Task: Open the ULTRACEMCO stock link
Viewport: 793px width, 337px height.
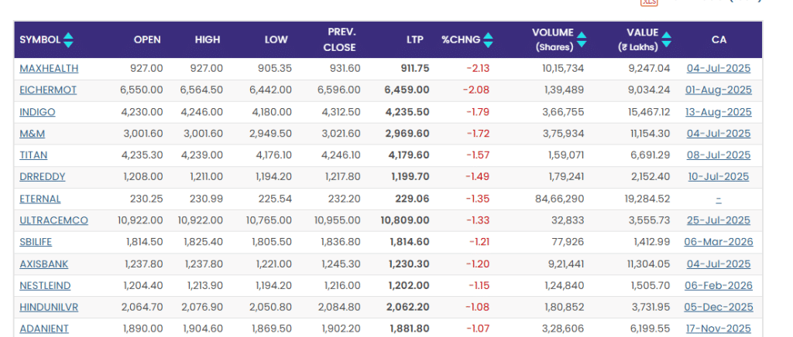Action: click(53, 220)
